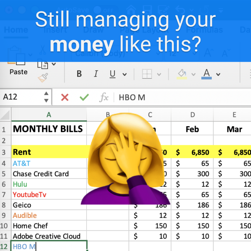Select column A header
This screenshot has height=251, width=251.
click(x=49, y=115)
